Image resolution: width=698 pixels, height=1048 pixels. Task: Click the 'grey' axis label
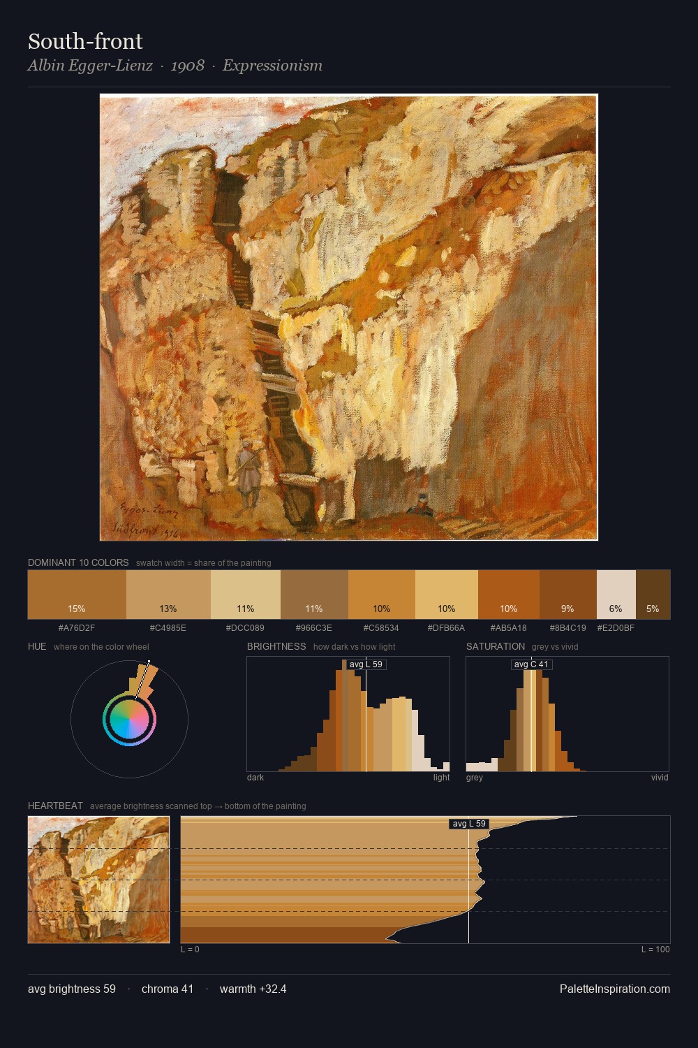tap(475, 778)
